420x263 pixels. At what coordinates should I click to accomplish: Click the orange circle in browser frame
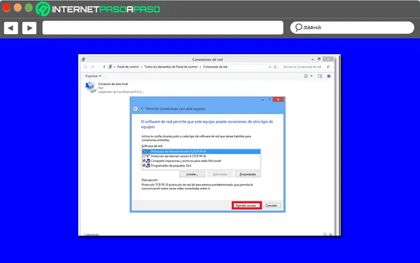[x=17, y=7]
